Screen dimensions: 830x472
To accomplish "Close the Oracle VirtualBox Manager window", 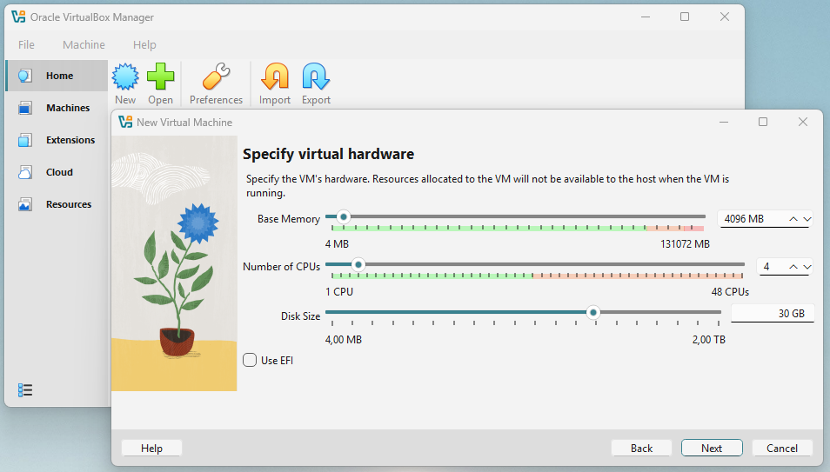I will point(725,17).
